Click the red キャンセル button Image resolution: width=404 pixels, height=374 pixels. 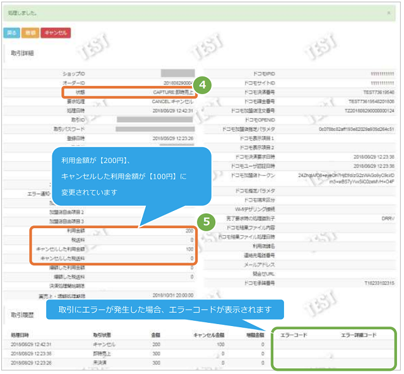pyautogui.click(x=56, y=32)
